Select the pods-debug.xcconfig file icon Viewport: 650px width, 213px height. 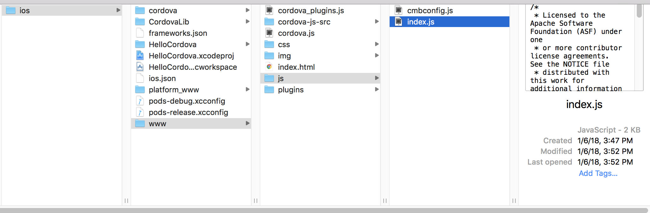coord(140,101)
